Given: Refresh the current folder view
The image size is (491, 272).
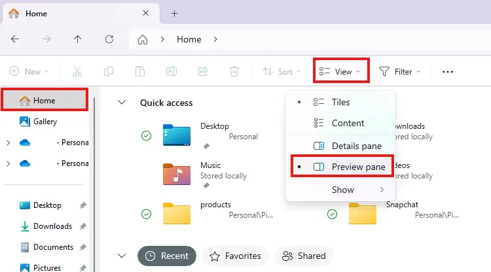Looking at the screenshot, I should [109, 39].
